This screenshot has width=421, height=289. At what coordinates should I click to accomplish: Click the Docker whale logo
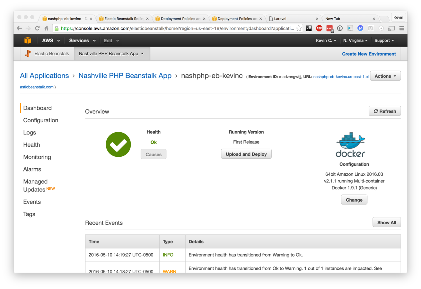tap(350, 144)
